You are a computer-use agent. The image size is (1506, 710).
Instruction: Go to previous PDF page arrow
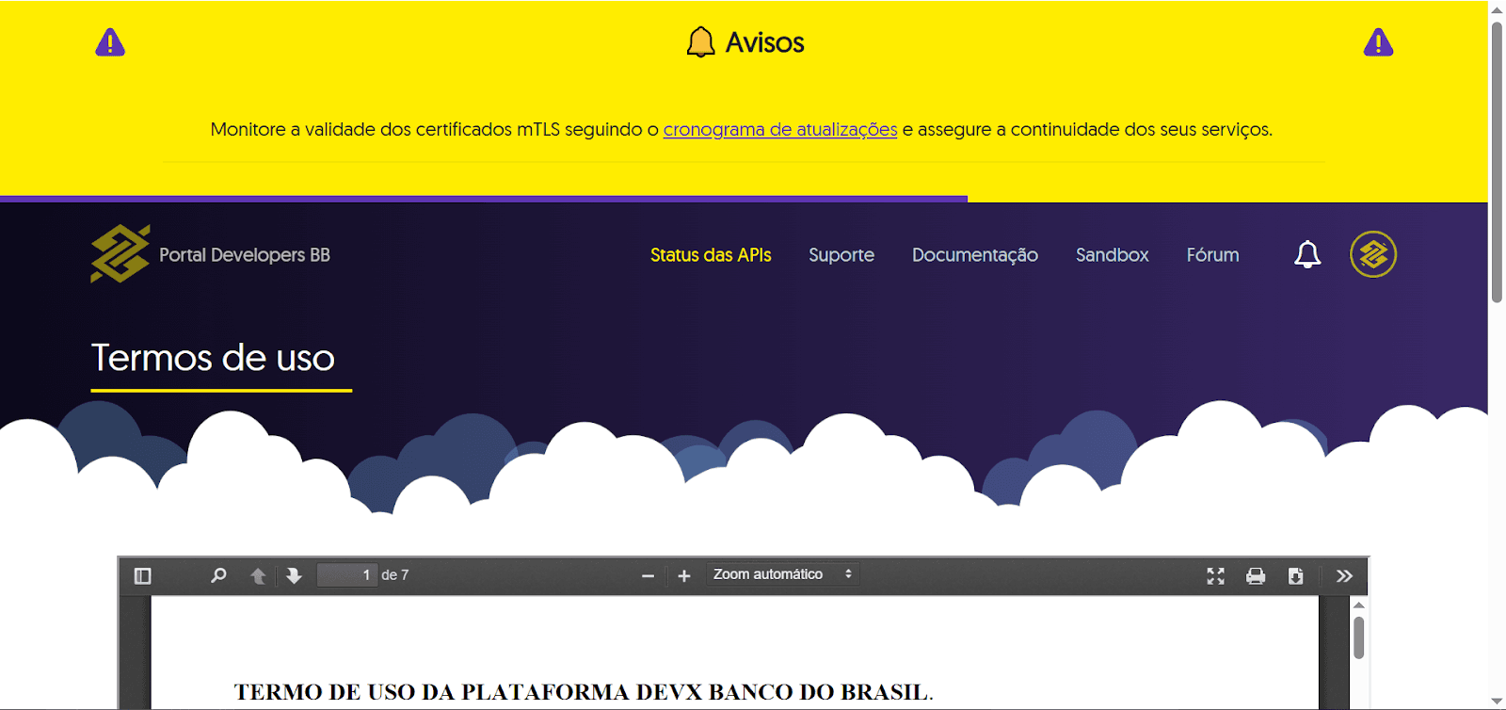pyautogui.click(x=258, y=575)
